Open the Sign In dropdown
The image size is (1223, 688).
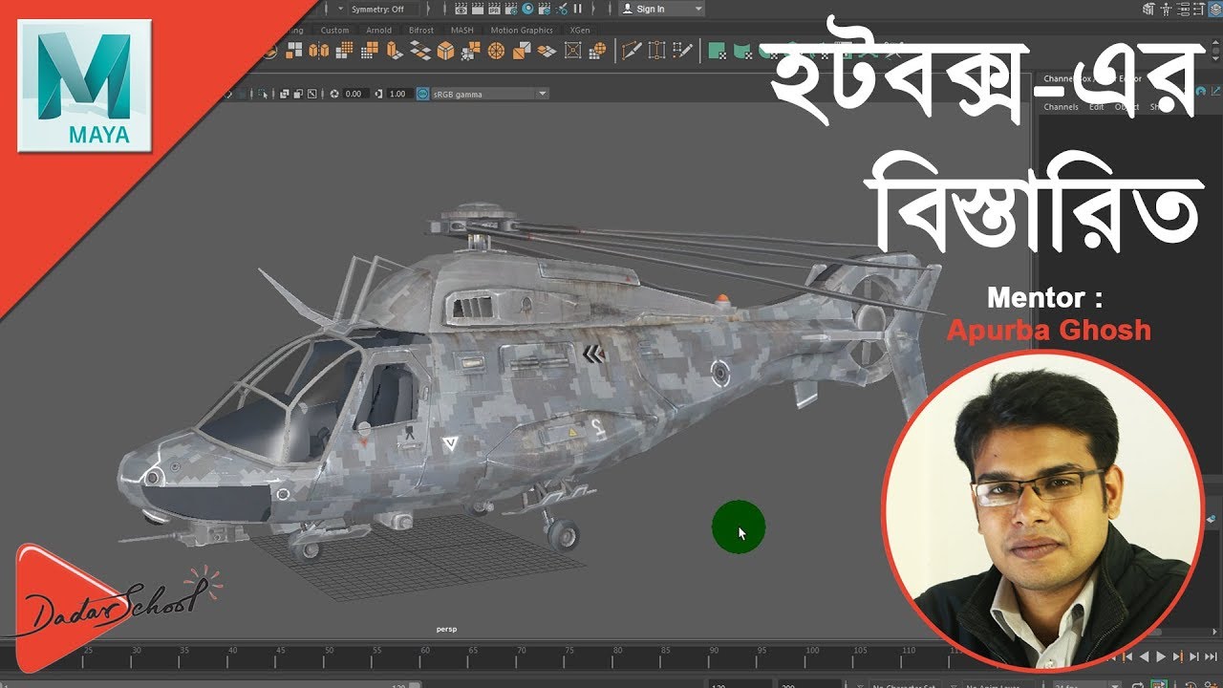pyautogui.click(x=661, y=9)
